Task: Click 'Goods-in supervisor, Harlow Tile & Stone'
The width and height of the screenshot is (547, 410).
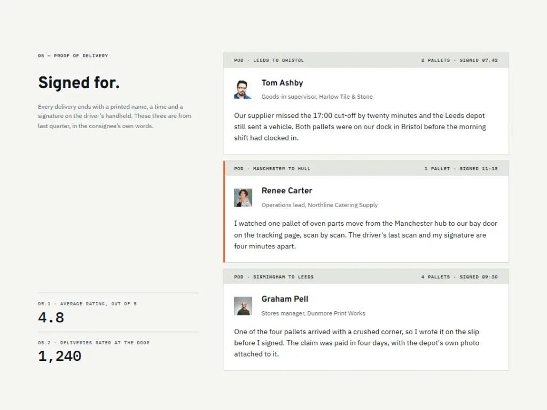Action: (317, 97)
